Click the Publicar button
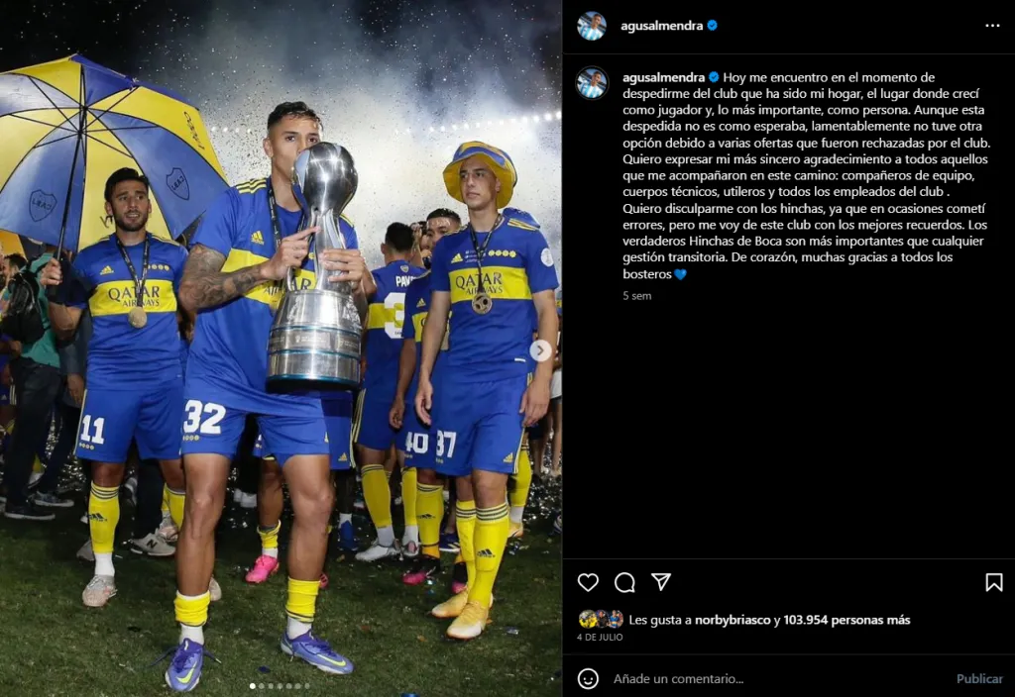This screenshot has height=697, width=1015. click(979, 679)
